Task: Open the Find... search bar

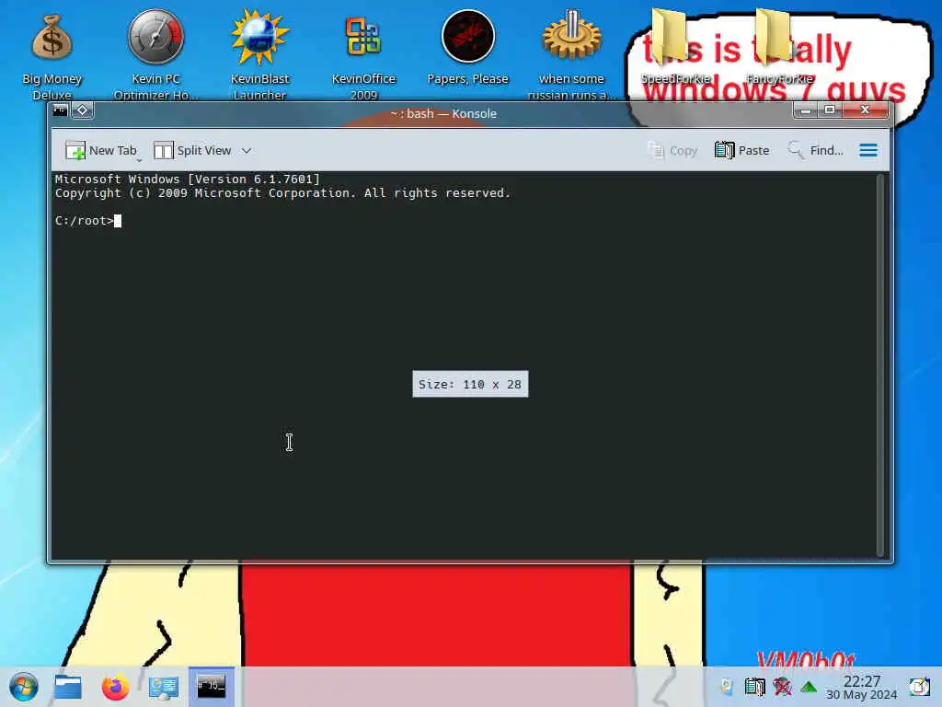Action: click(815, 150)
